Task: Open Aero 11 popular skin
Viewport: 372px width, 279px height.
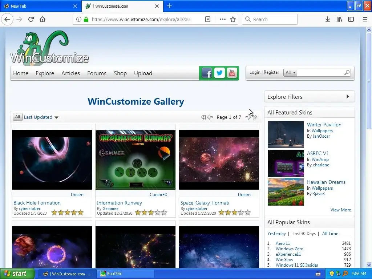Action: coord(283,243)
